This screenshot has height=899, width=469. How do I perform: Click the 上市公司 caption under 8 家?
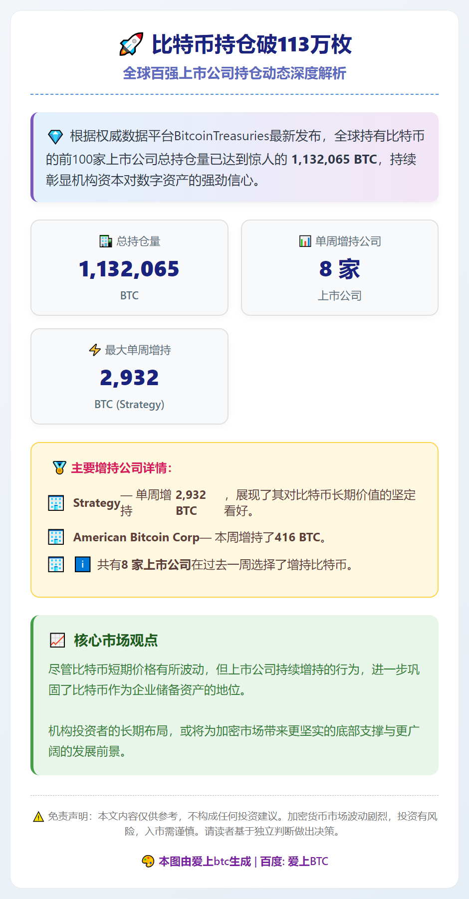[x=340, y=296]
